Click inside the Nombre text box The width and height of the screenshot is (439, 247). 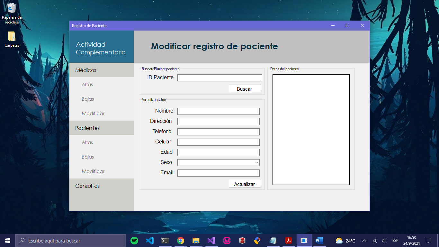click(x=218, y=111)
